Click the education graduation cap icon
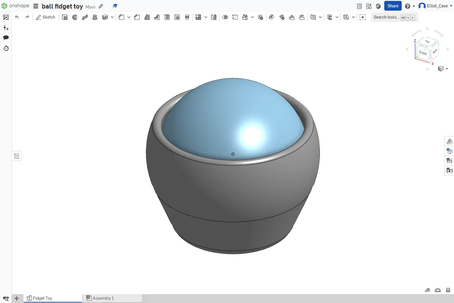 115,6
